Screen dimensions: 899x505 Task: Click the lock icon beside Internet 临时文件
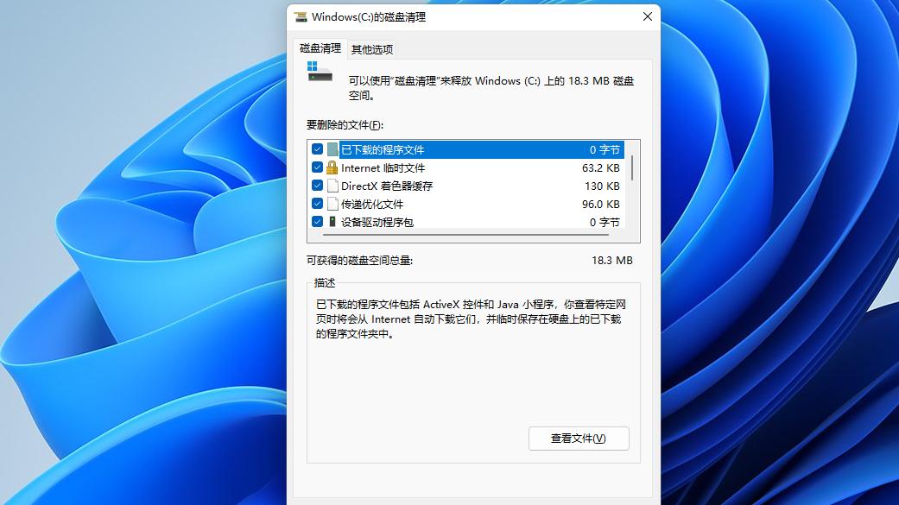[332, 167]
